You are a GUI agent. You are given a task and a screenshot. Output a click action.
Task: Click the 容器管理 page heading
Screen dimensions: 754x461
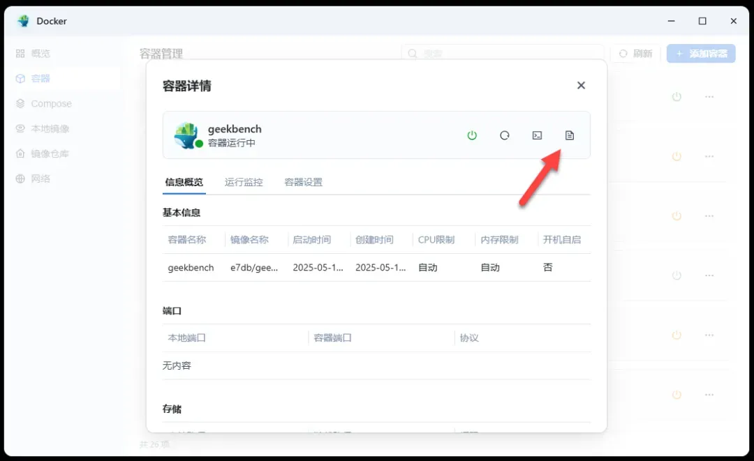(161, 54)
